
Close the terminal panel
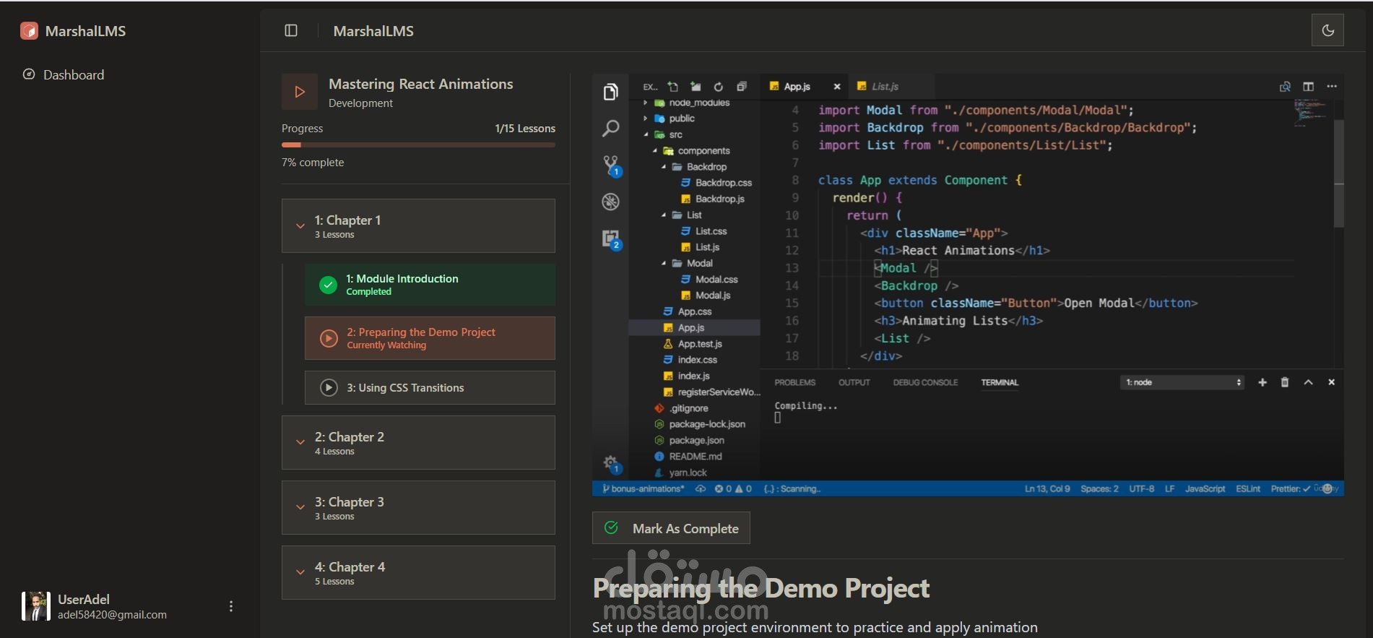[1331, 382]
